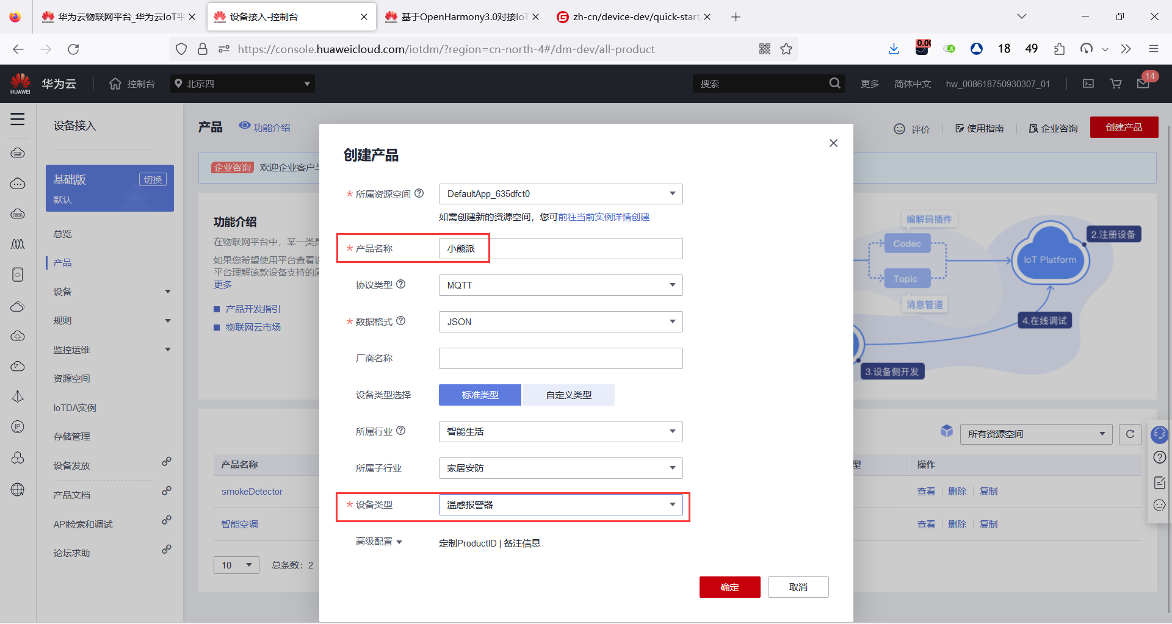Viewport: 1172px width, 624px height.
Task: Click the search magnifier icon in top bar
Action: point(834,83)
